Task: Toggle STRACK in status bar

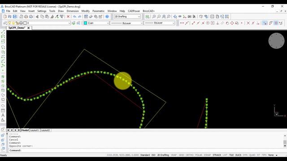Action: pyautogui.click(x=217, y=155)
